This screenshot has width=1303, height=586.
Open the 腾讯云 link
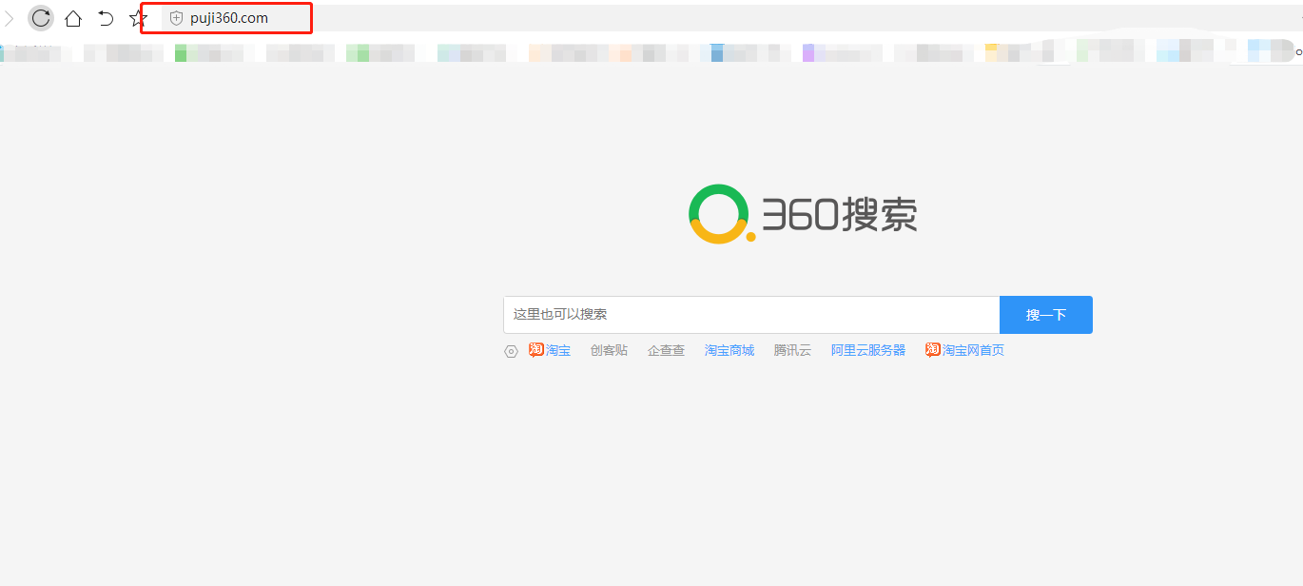pyautogui.click(x=792, y=350)
